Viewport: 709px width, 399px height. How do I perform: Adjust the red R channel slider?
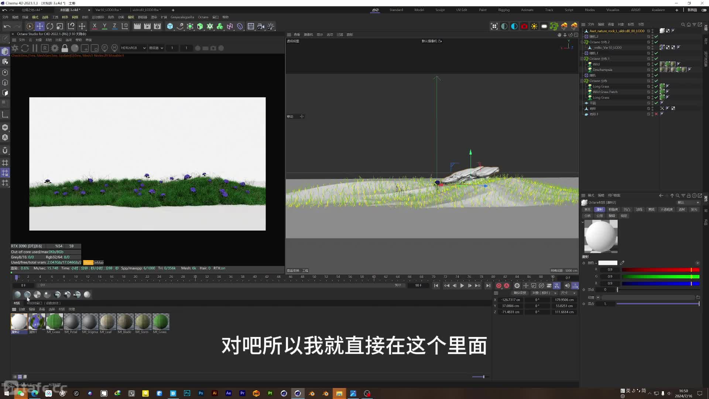(660, 270)
